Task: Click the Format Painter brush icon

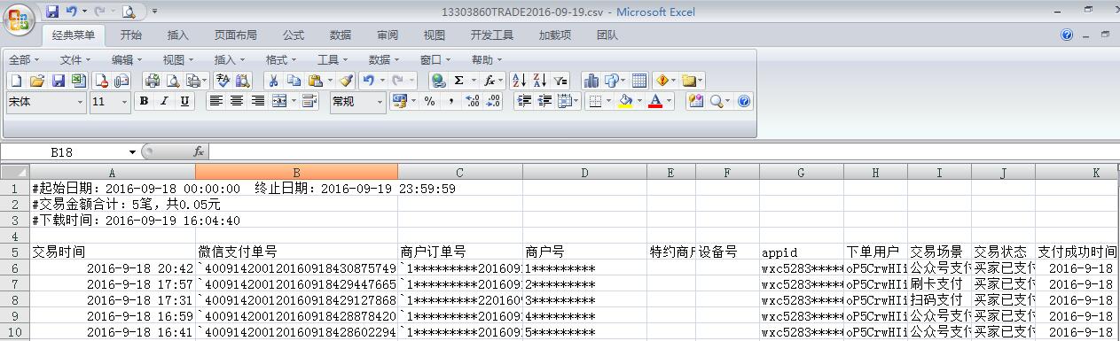Action: click(347, 80)
